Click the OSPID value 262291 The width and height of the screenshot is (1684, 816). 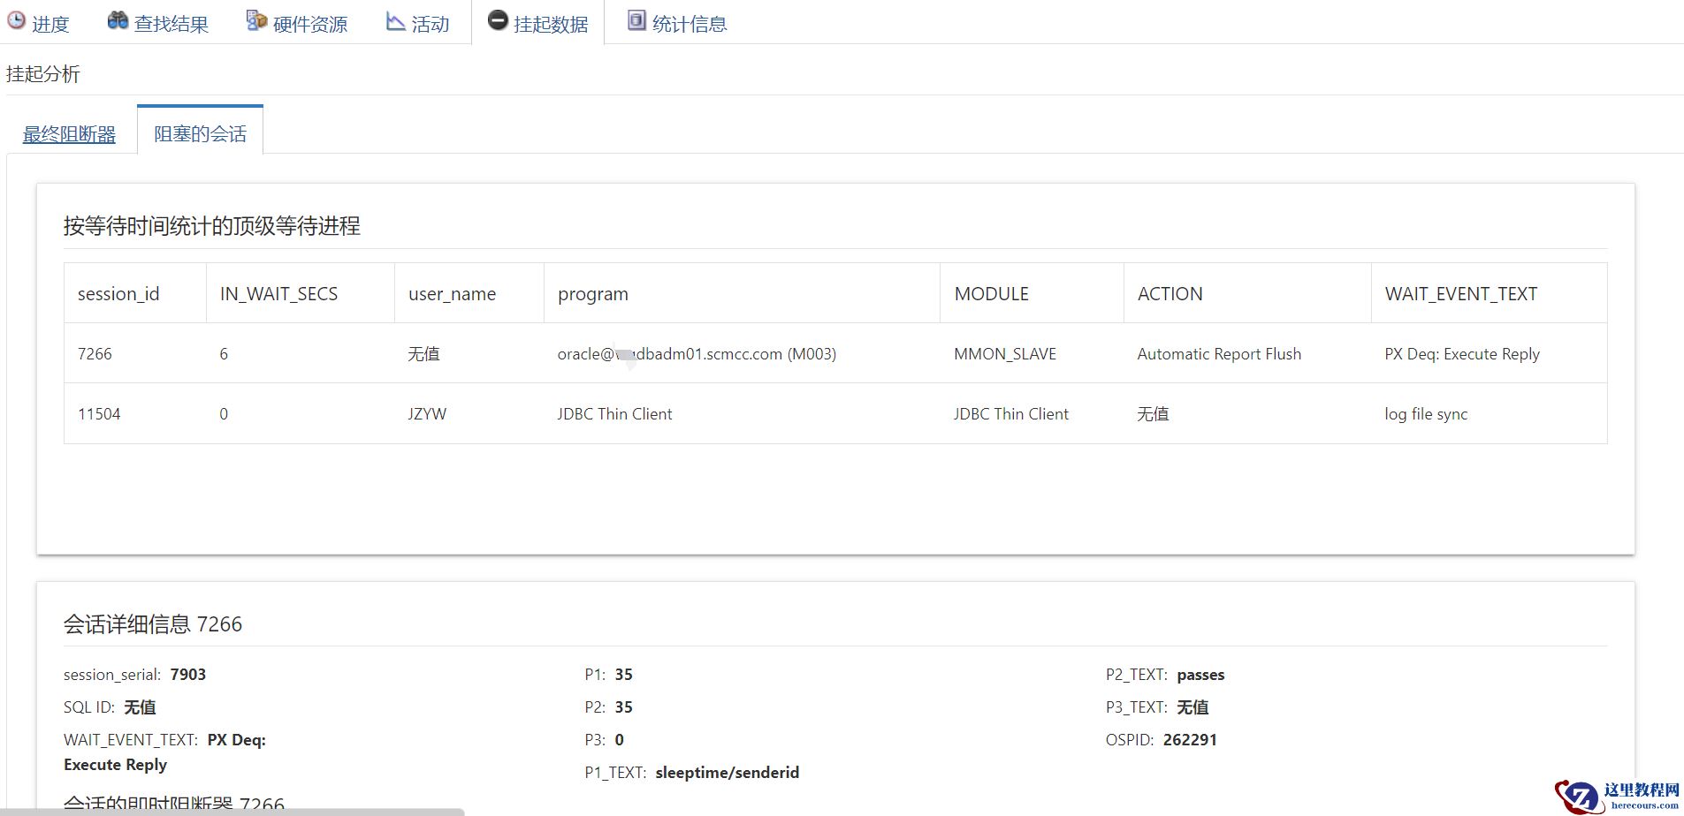tap(1190, 740)
